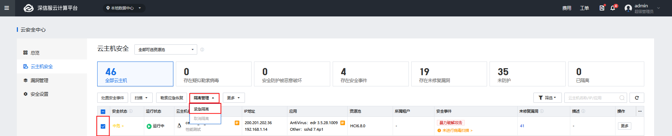672x136 pixels.
Task: Open the task list icon in header
Action: coord(602,8)
